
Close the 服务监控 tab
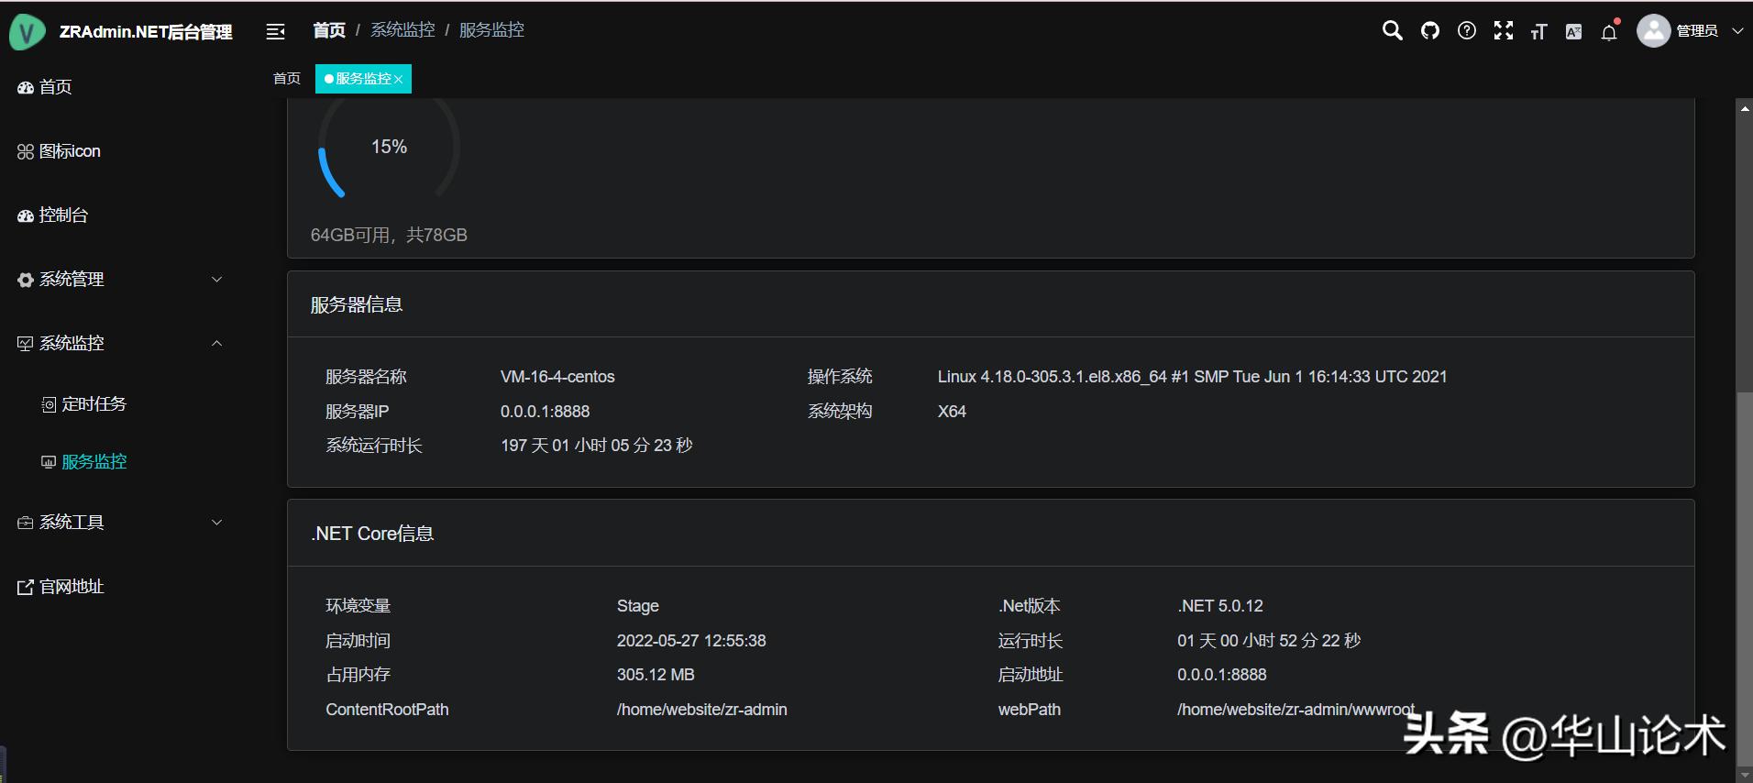coord(399,80)
